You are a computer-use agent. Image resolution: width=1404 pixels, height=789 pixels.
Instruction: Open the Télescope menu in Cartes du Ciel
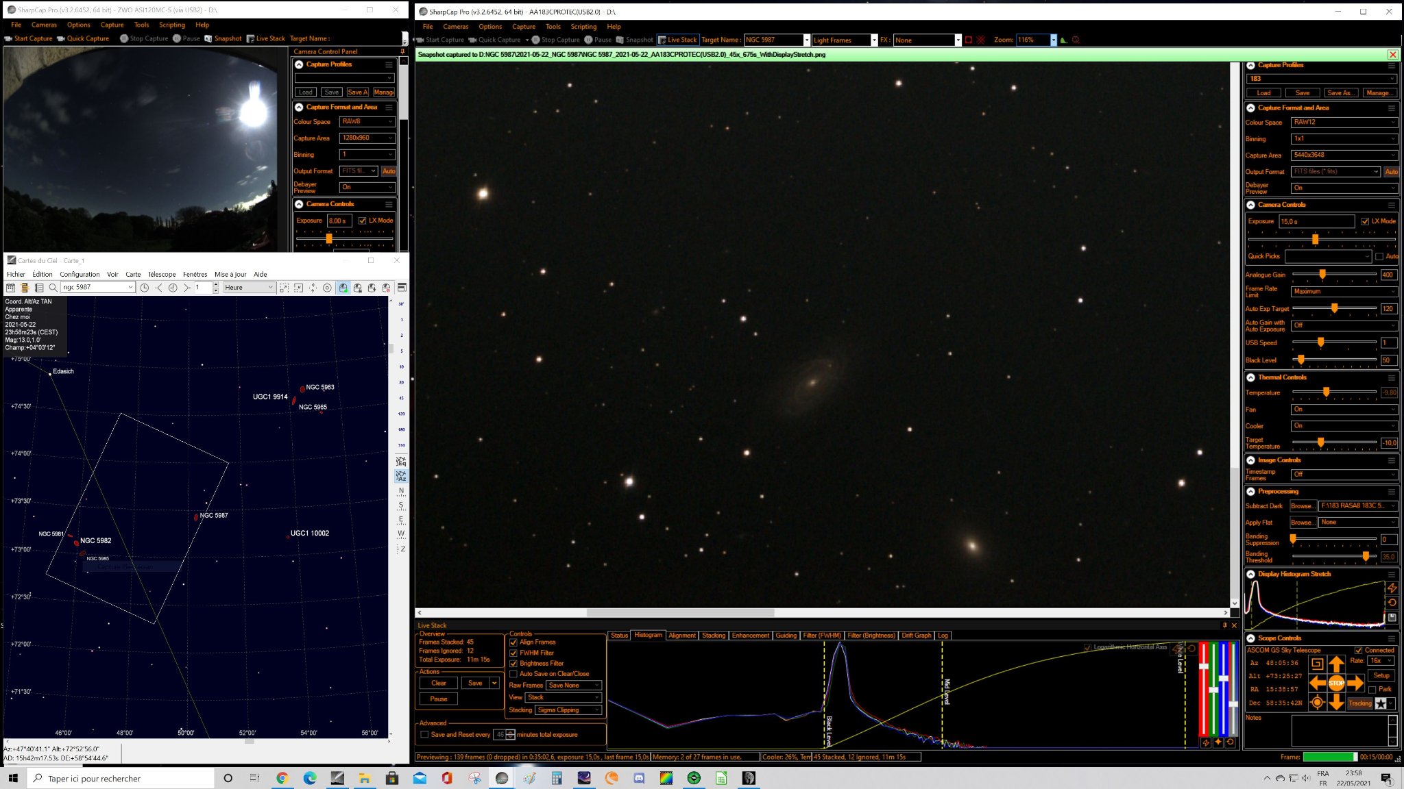162,275
